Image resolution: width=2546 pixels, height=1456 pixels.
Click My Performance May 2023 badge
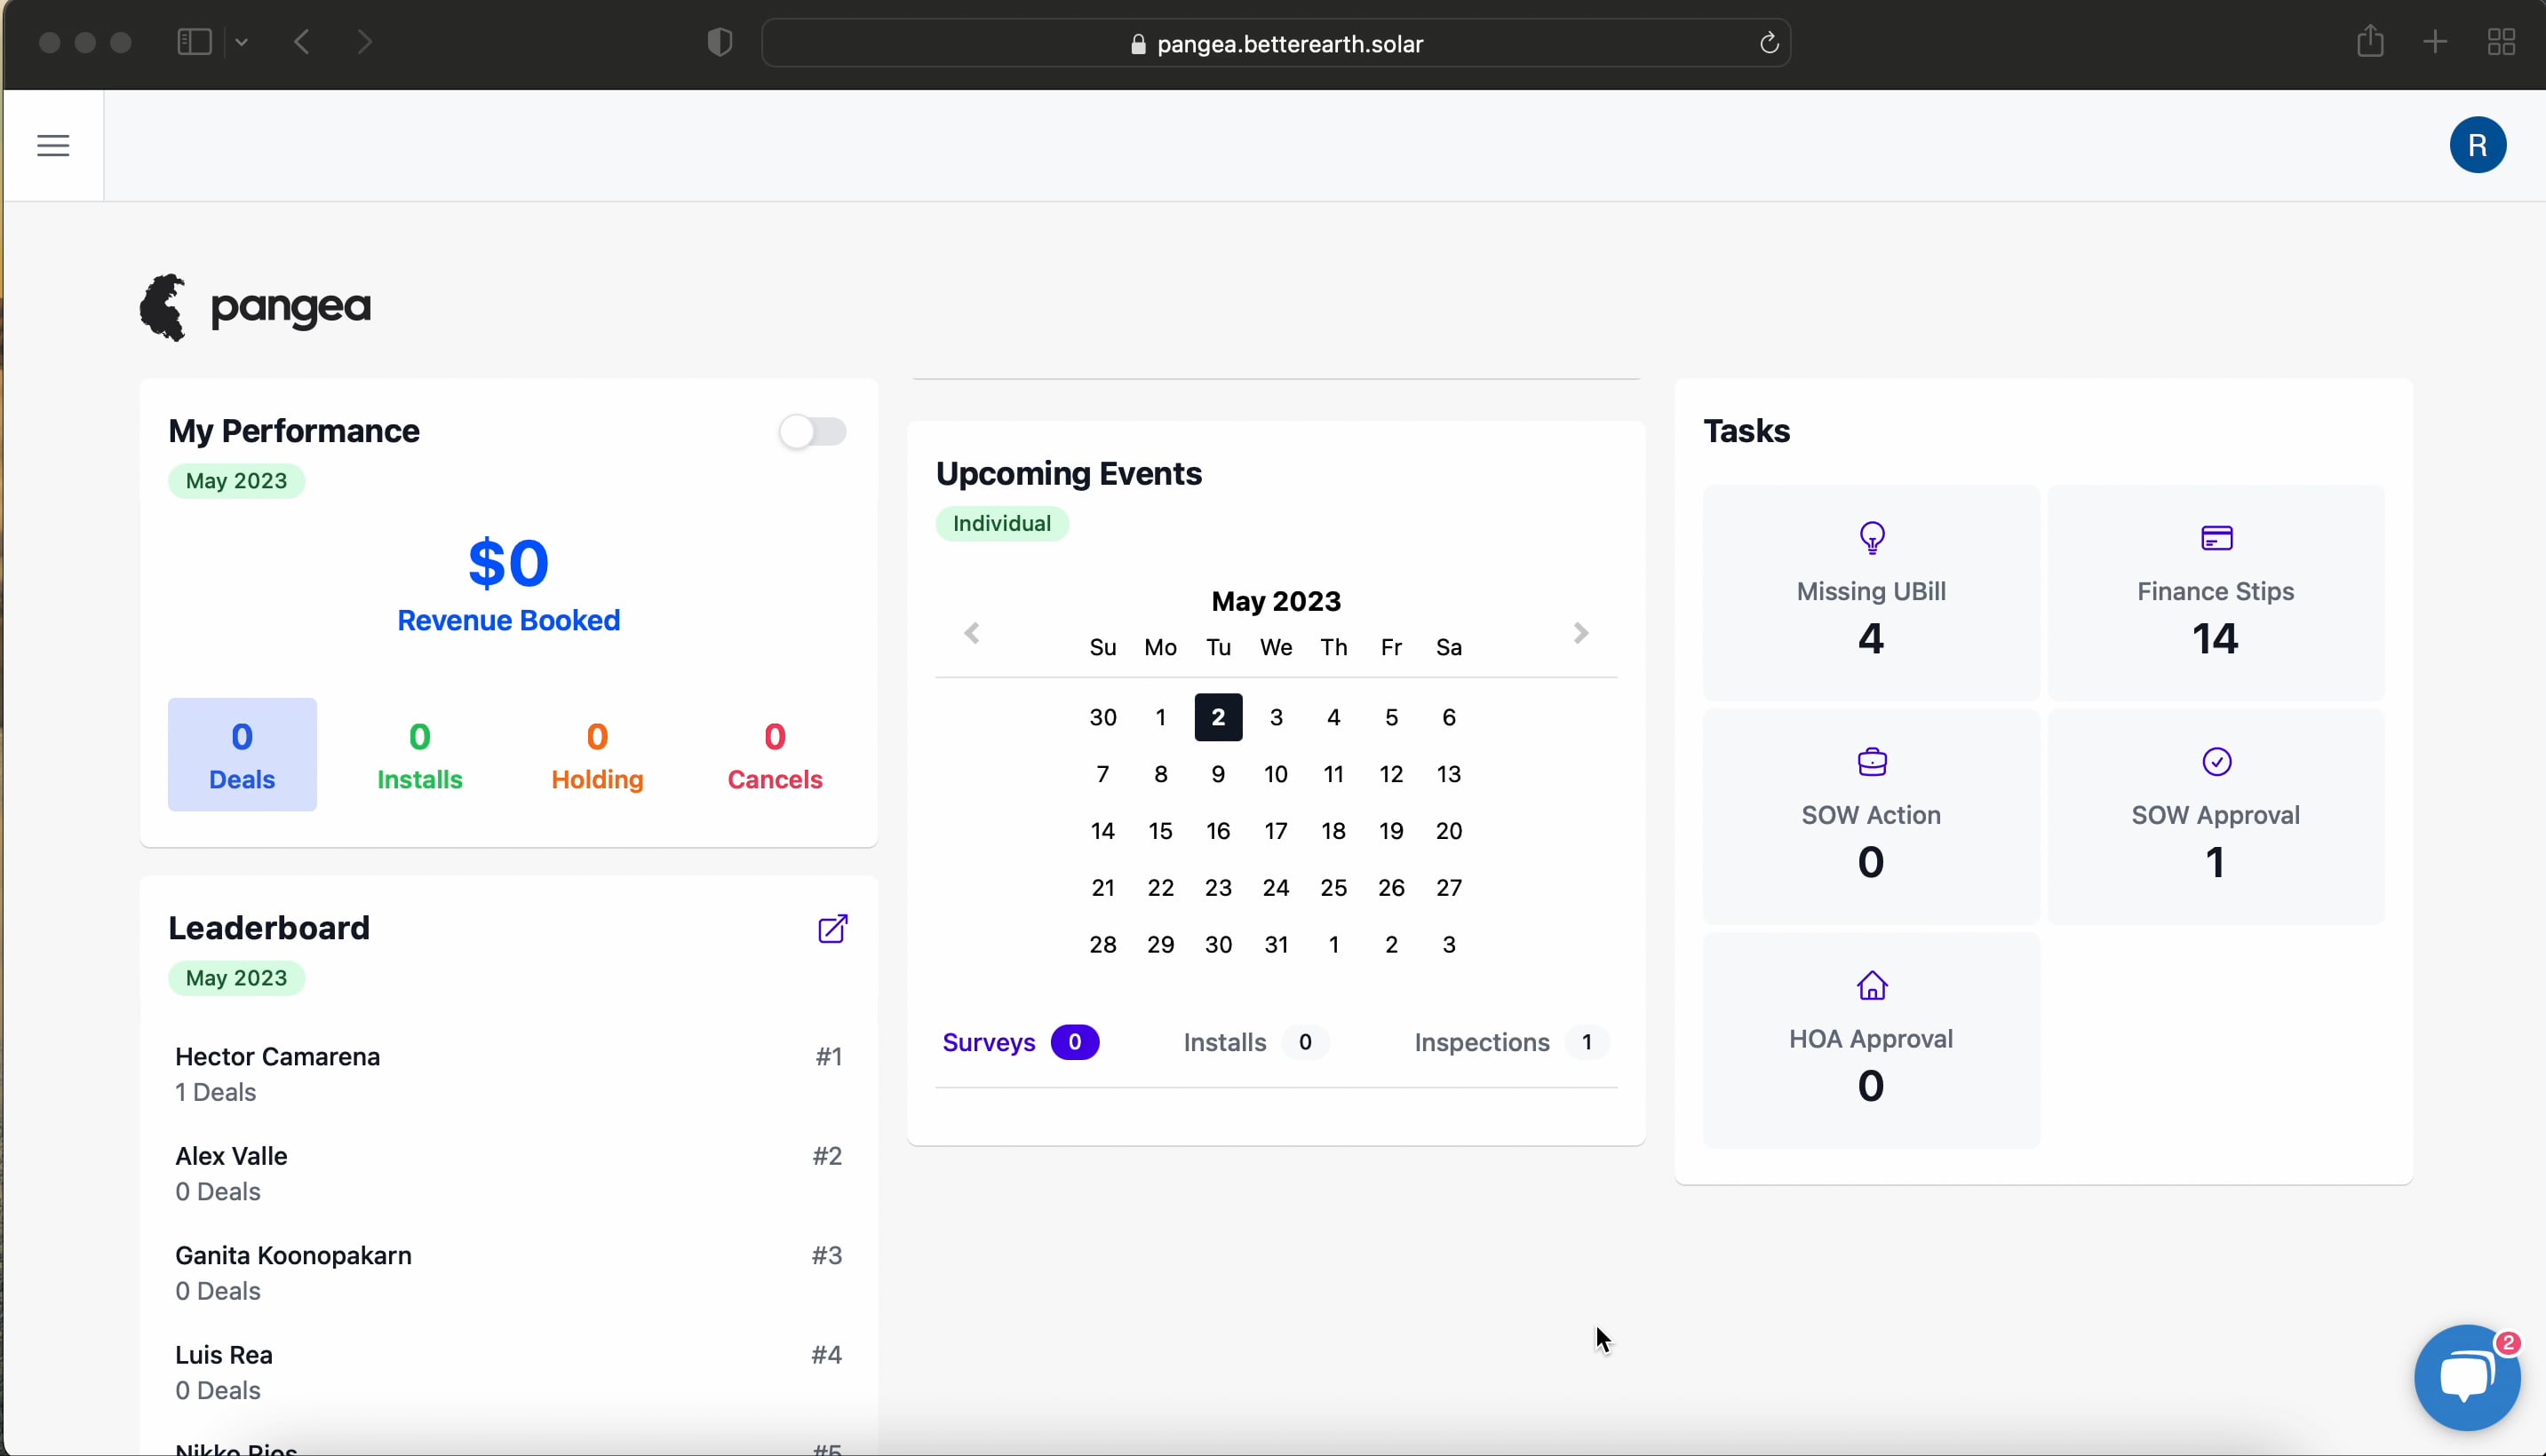point(236,481)
